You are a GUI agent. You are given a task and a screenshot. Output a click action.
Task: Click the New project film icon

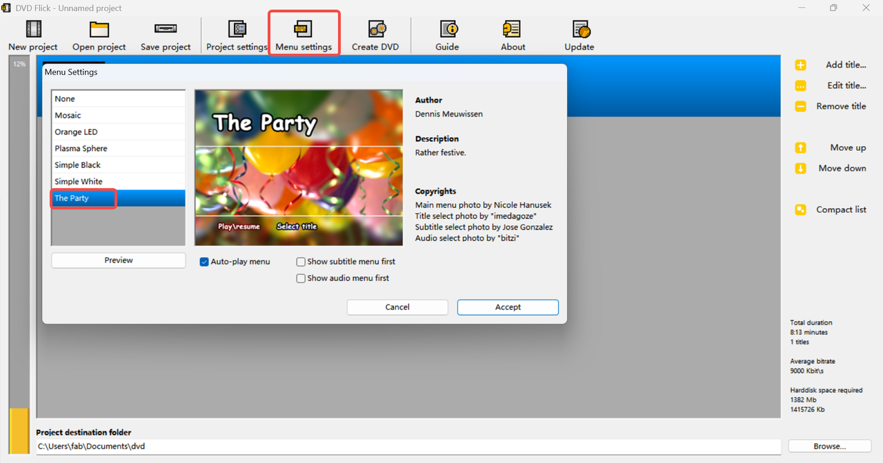tap(33, 29)
